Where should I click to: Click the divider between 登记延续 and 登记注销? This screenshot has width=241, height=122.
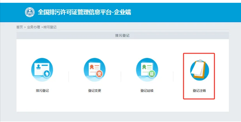(x=173, y=76)
